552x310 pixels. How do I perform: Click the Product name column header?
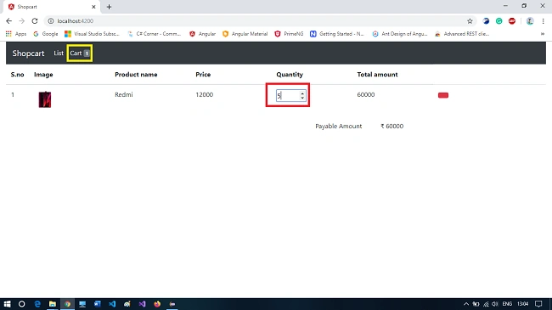click(136, 75)
